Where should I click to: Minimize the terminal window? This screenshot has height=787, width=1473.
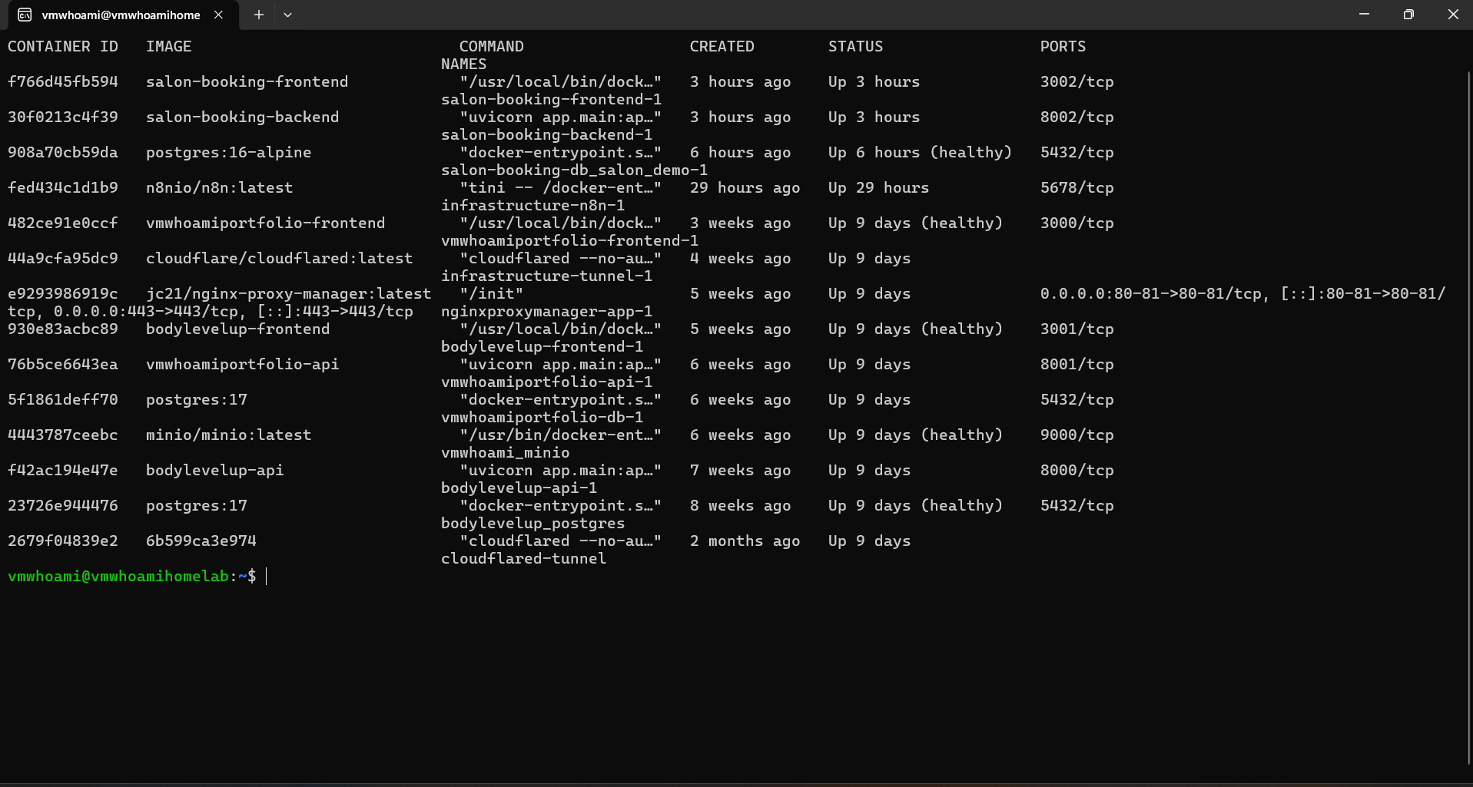coord(1364,15)
